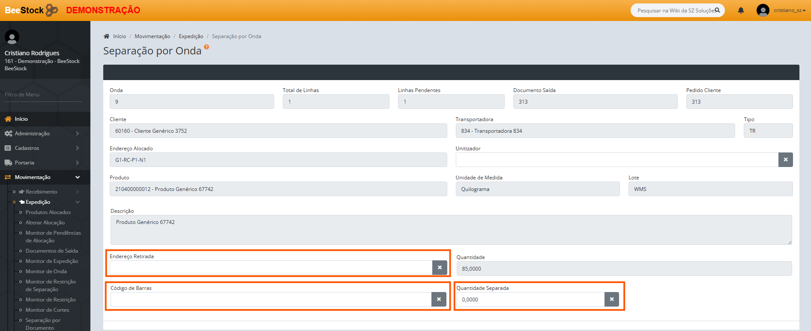Expand the Administração menu
The width and height of the screenshot is (811, 331).
coord(32,134)
